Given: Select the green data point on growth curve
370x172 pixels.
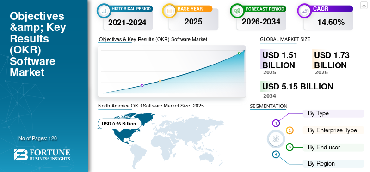Looking at the screenshot, I should (x=239, y=53).
